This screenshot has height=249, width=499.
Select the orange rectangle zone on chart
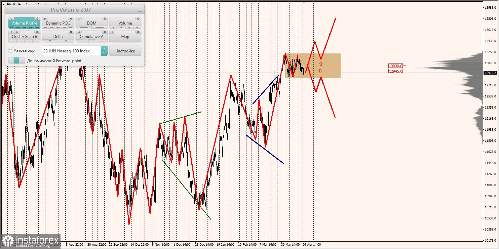(313, 66)
